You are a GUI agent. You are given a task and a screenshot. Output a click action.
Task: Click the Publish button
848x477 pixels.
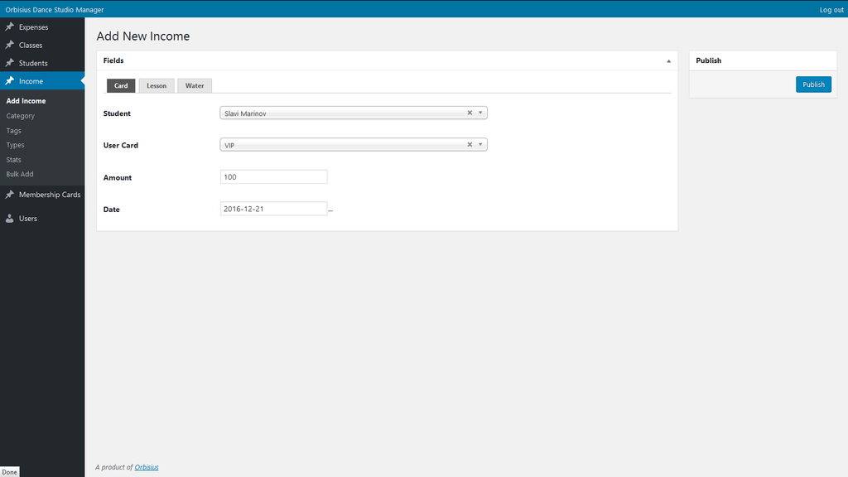click(813, 84)
